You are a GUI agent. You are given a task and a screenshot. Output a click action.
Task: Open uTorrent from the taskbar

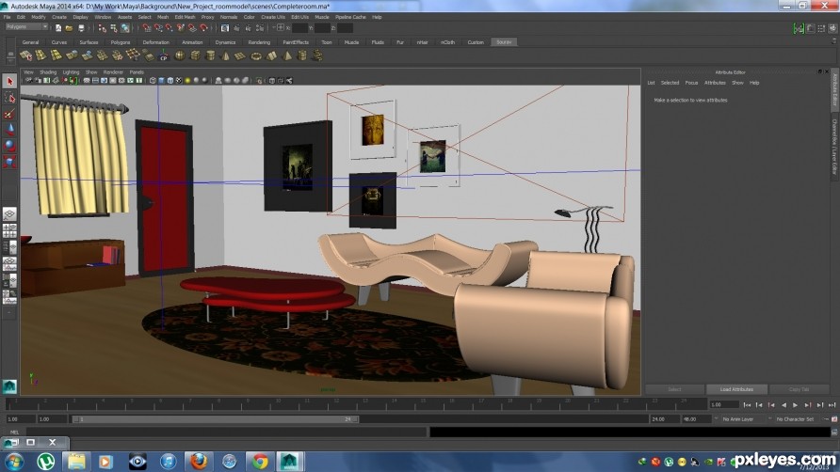46,461
